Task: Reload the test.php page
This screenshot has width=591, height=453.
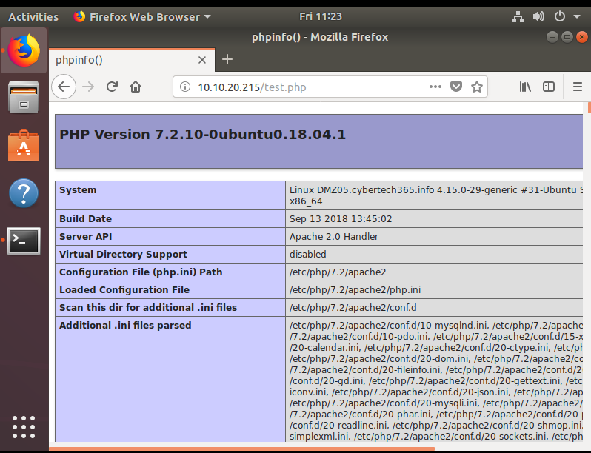Action: click(112, 87)
